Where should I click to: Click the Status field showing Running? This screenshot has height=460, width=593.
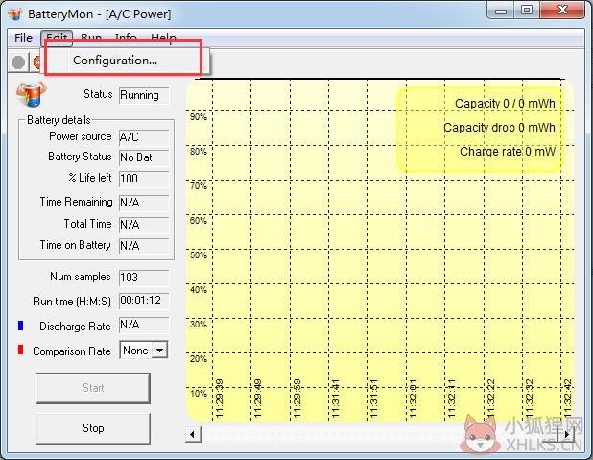coord(144,95)
